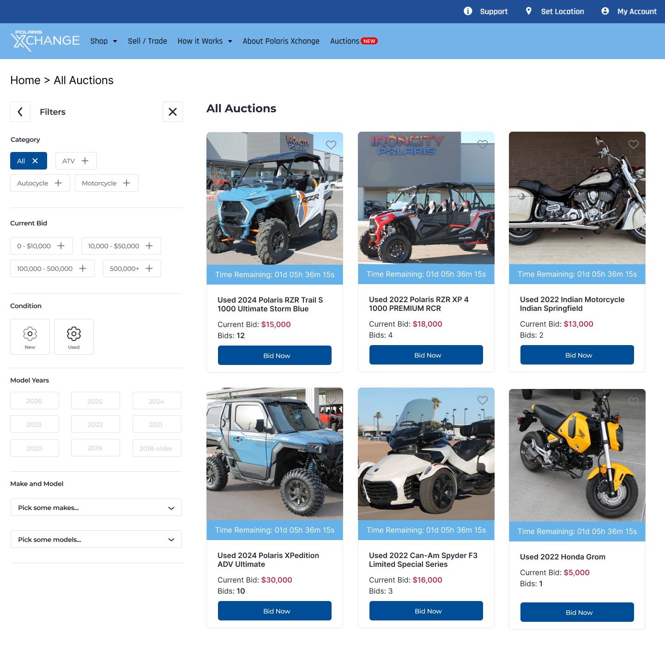Add the 10,000 - $50,000 bid filter
The image size is (665, 668).
pos(121,246)
